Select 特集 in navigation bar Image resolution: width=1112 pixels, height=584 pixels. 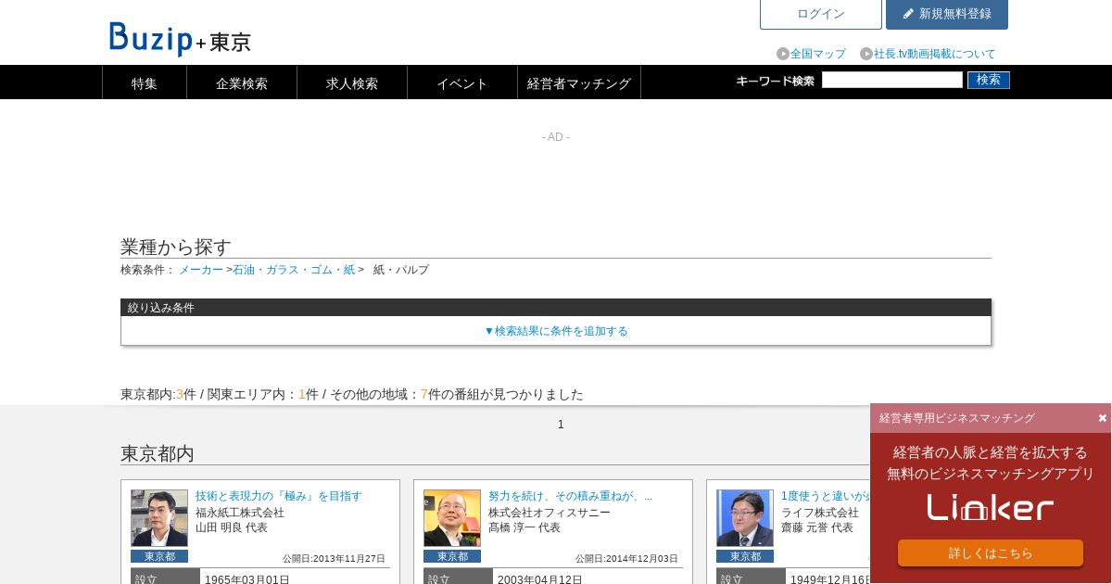[145, 83]
